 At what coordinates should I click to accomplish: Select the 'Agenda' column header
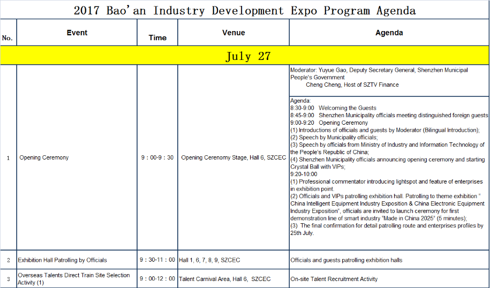[389, 33]
